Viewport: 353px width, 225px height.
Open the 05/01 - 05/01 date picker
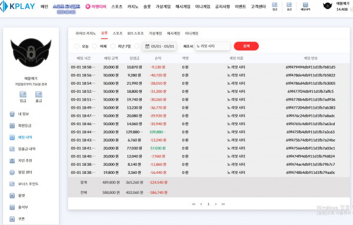coord(159,46)
